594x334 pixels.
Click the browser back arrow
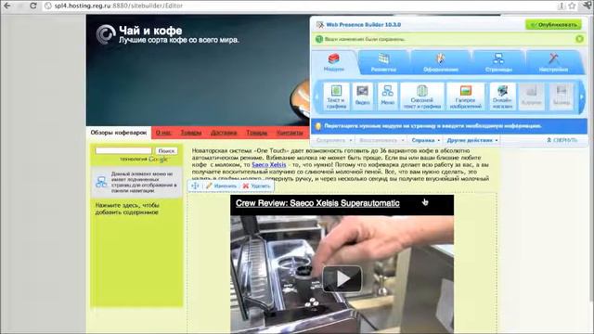pos(7,6)
